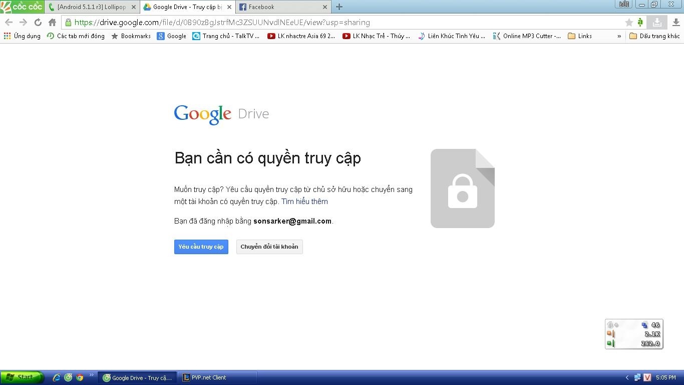Open the Windows Start menu

[22, 377]
